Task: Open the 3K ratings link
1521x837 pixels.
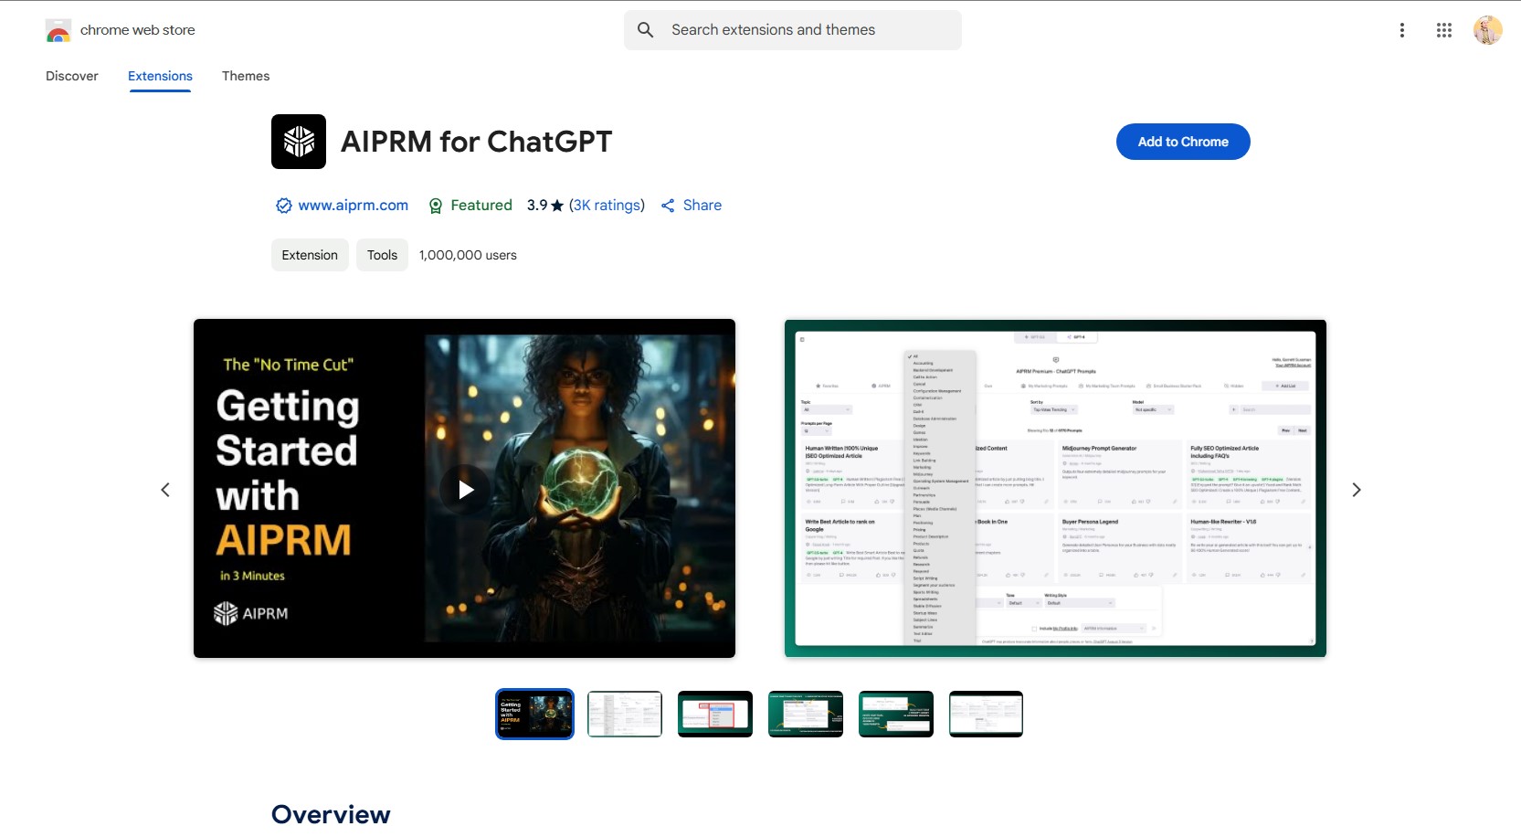Action: pos(607,206)
